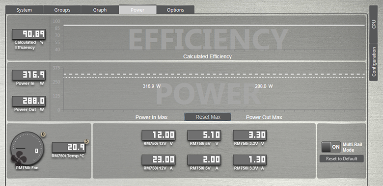This screenshot has height=186, width=383.
Task: Click the RM750i 12V voltage readout
Action: tap(159, 135)
